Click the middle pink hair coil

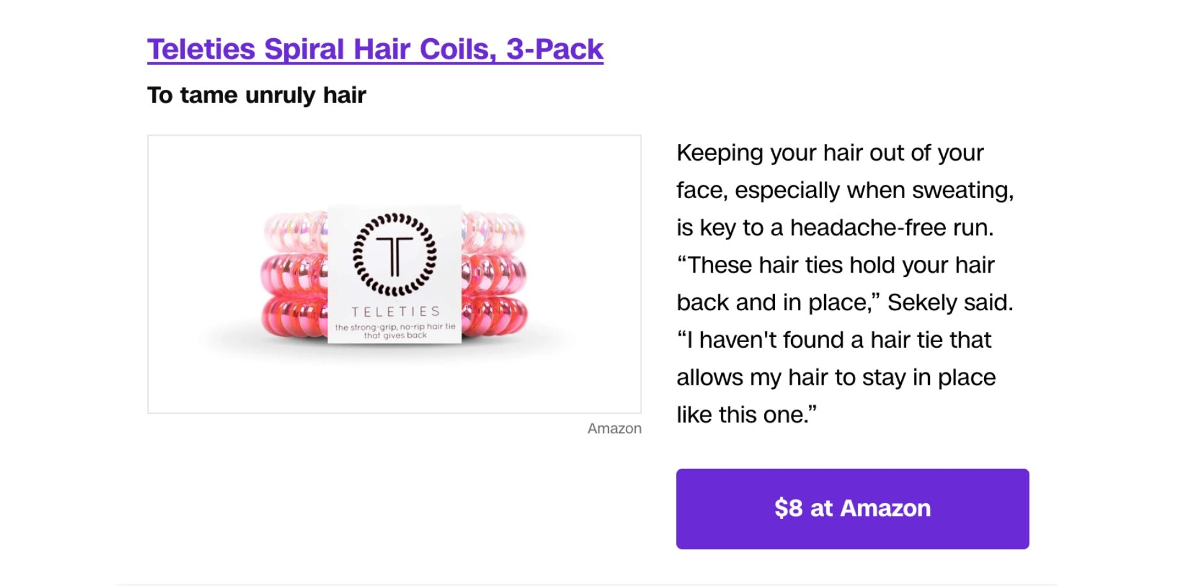293,274
